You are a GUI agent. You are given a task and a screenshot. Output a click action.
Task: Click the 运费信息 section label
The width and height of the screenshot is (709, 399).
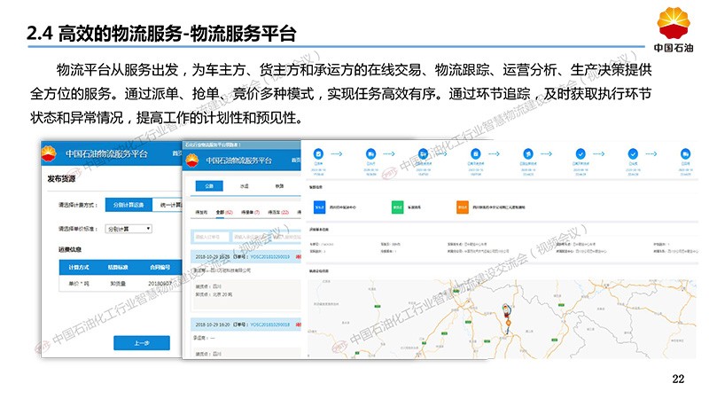coord(70,249)
